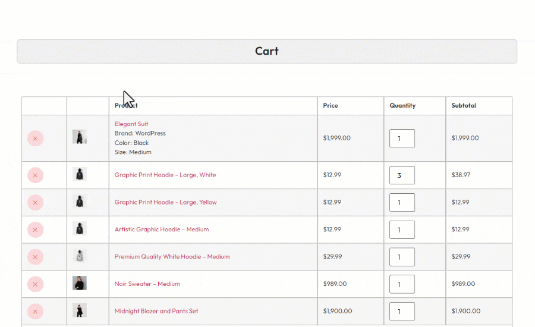Click the Graphic Print Hoodie Yellow thumbnail

point(80,201)
